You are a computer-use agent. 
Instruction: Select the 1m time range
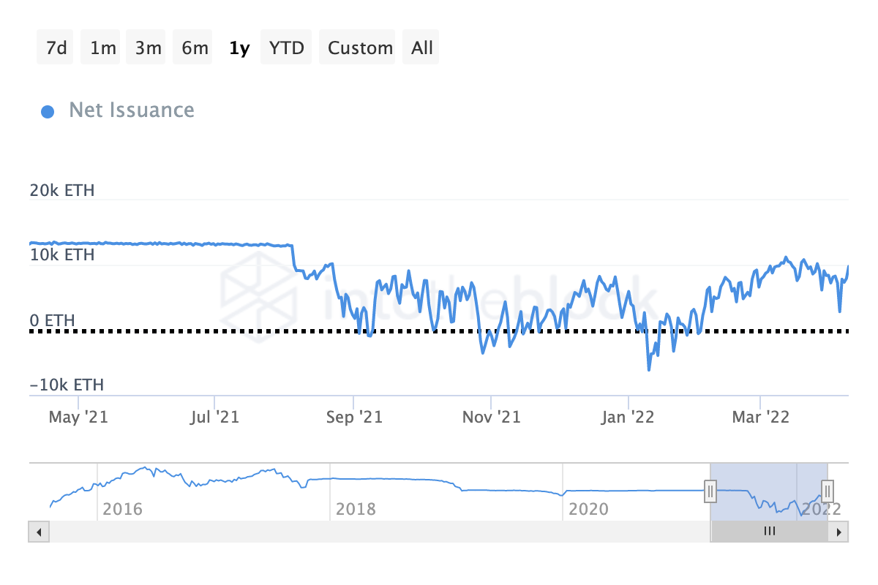(x=103, y=48)
